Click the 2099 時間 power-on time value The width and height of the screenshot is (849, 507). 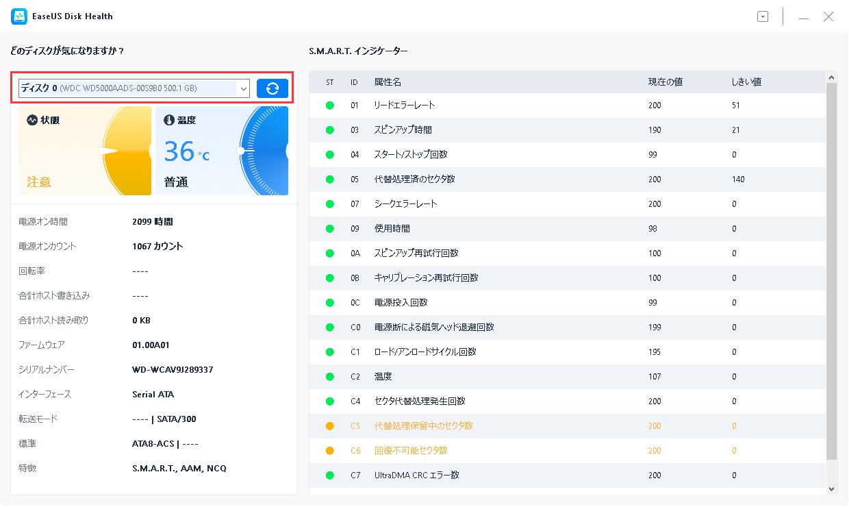(x=153, y=222)
